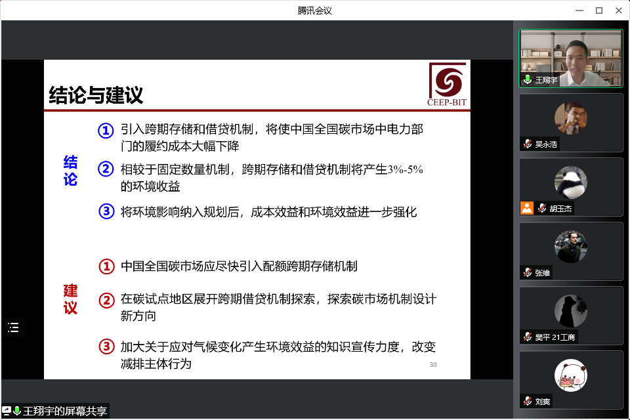Select 吴永浩's profile avatar
This screenshot has width=630, height=420.
point(570,118)
